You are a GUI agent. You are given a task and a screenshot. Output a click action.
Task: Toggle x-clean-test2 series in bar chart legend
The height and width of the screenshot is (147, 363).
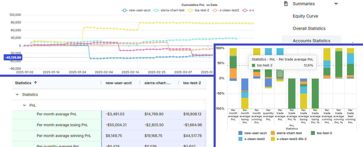[x=241, y=139]
